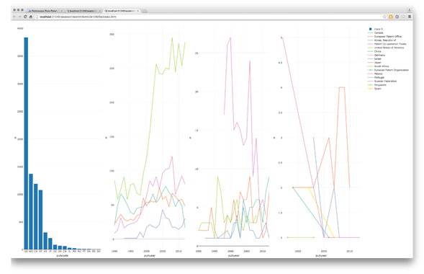Click the tallest US bar in bar chart
Screen dimensions: 424x274
pyautogui.click(x=26, y=143)
